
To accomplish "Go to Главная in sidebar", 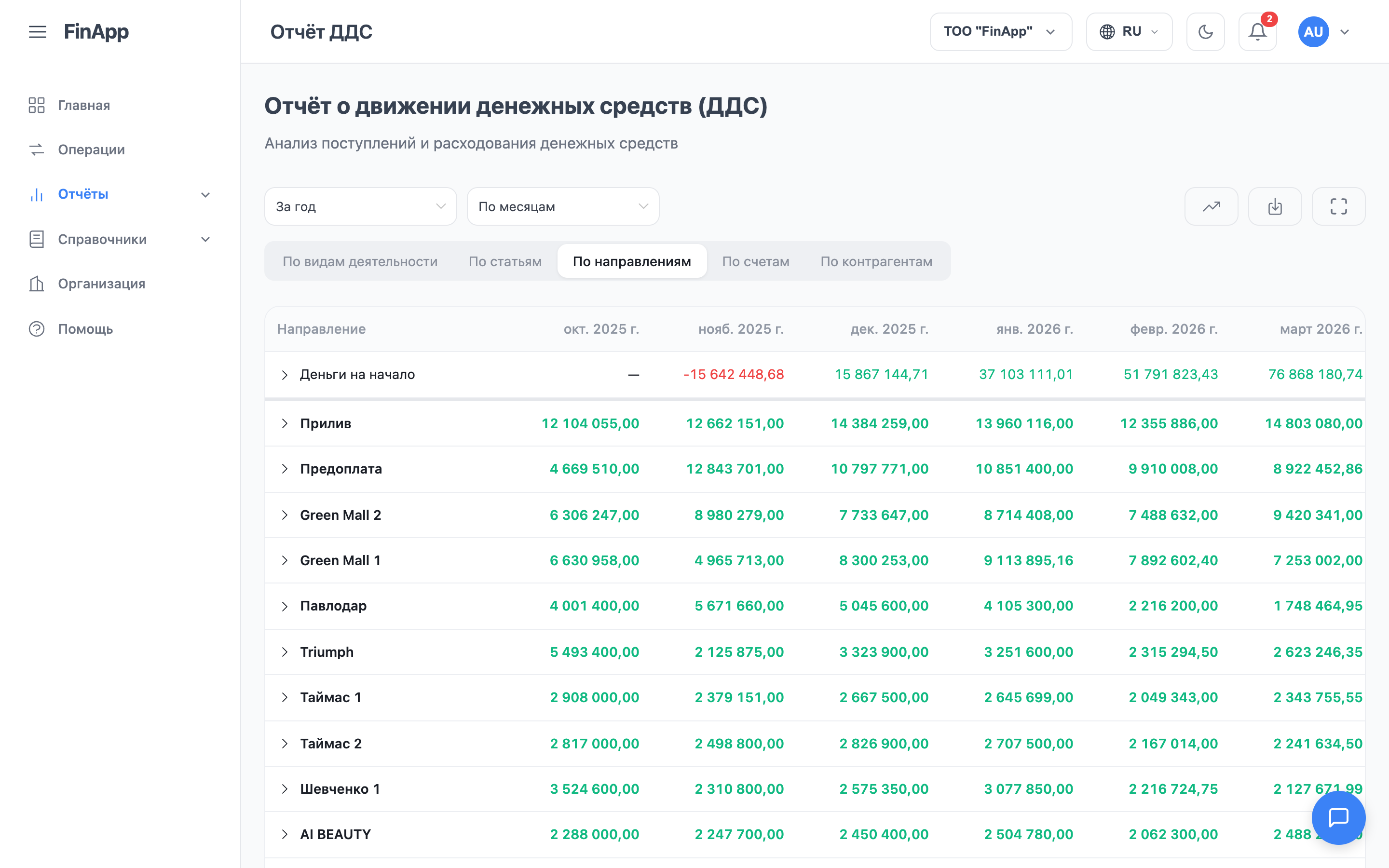I will 84,105.
